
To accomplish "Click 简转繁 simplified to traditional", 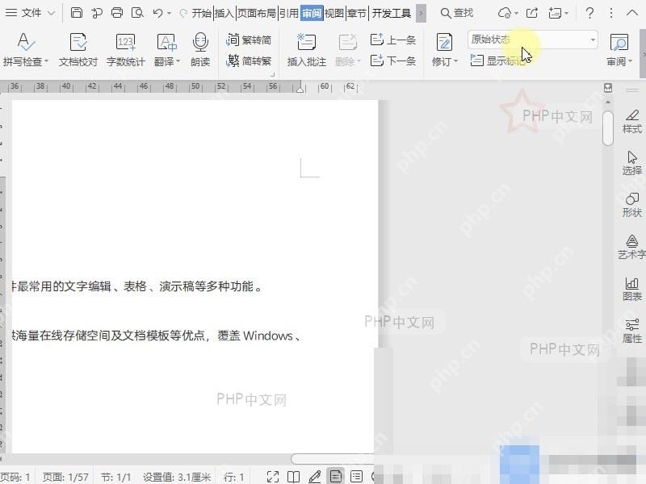I will click(x=249, y=61).
